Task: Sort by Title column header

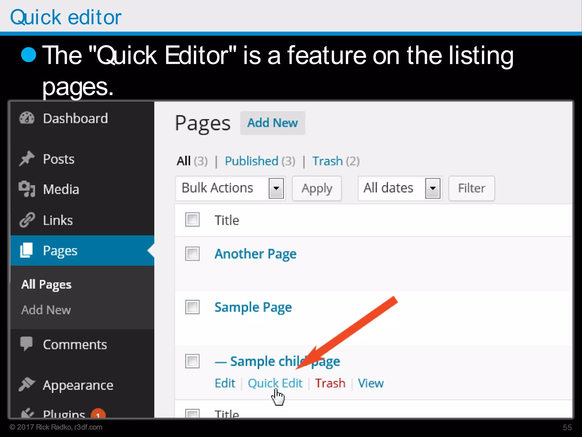Action: (227, 220)
